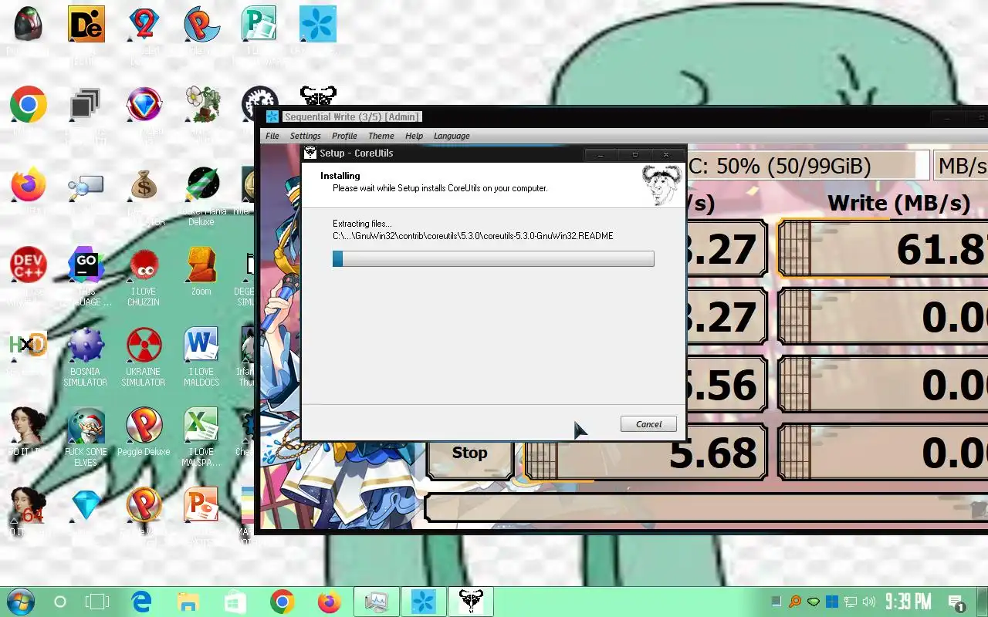Open the PowerPoint desktop shortcut
988x617 pixels.
pyautogui.click(x=201, y=506)
